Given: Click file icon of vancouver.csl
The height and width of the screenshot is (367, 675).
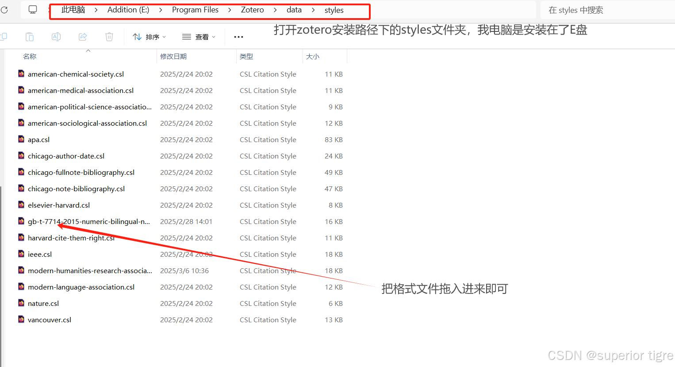Looking at the screenshot, I should tap(21, 319).
